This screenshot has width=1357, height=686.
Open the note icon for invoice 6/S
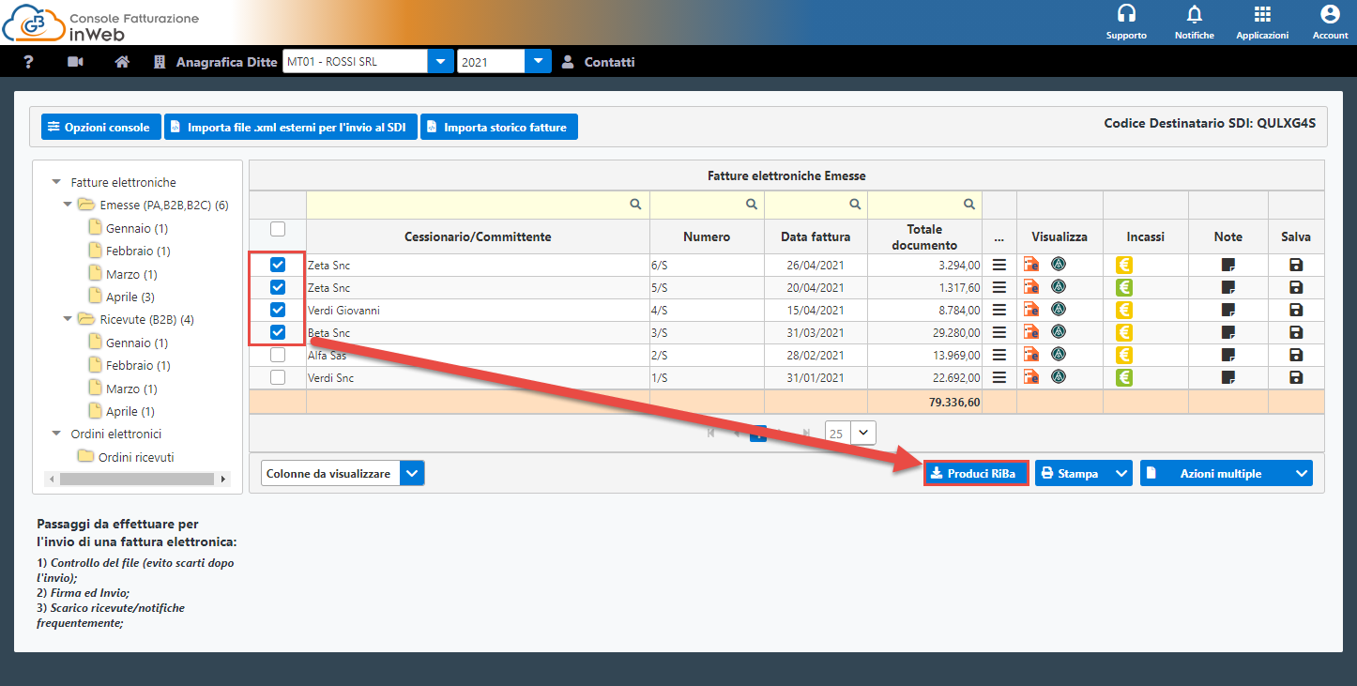(1228, 266)
